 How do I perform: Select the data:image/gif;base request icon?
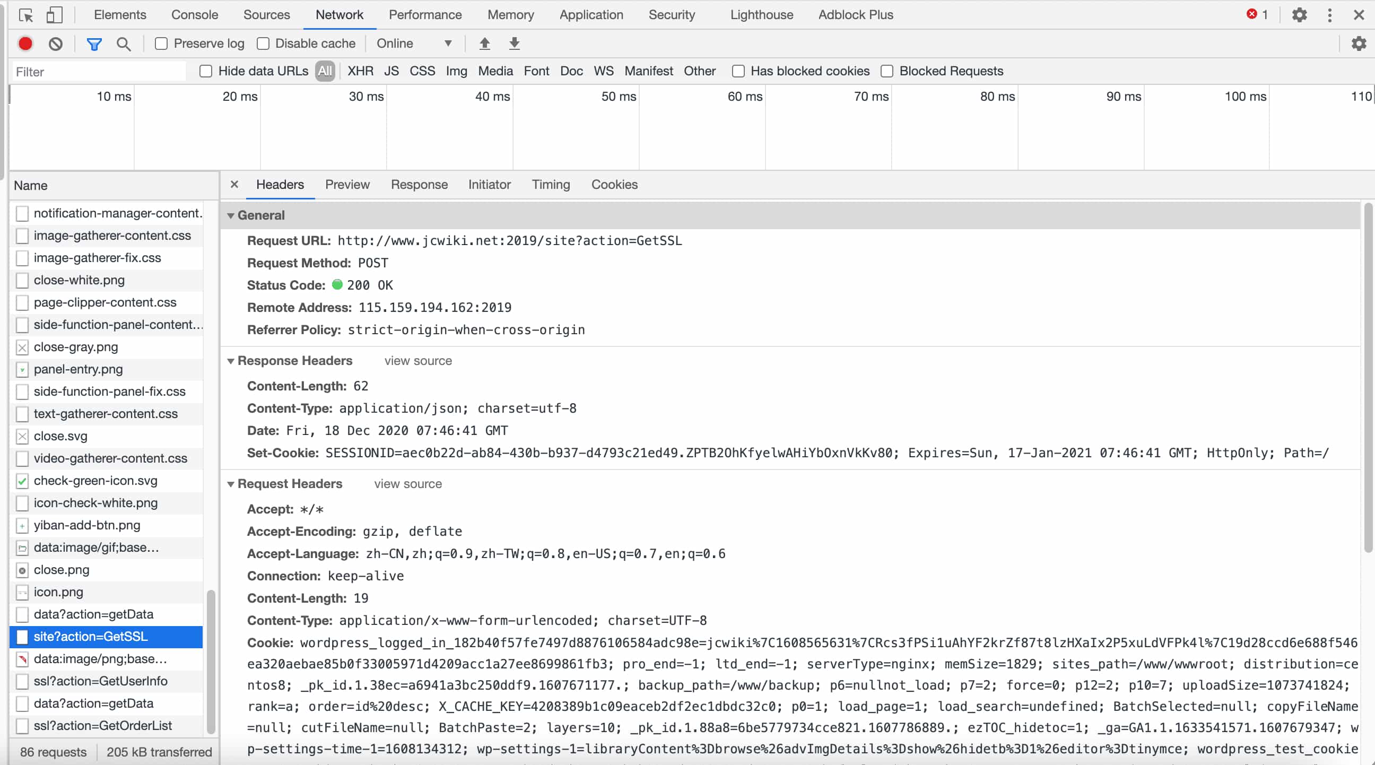click(x=22, y=547)
